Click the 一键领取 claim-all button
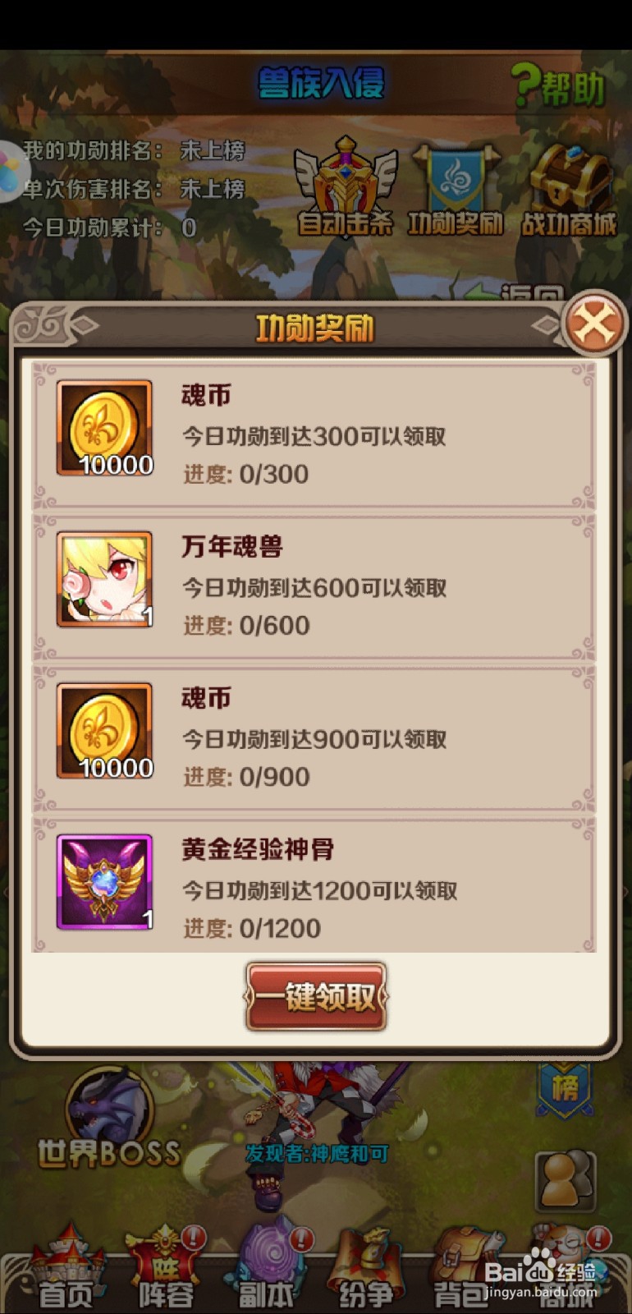This screenshot has width=632, height=1314. pos(316,997)
